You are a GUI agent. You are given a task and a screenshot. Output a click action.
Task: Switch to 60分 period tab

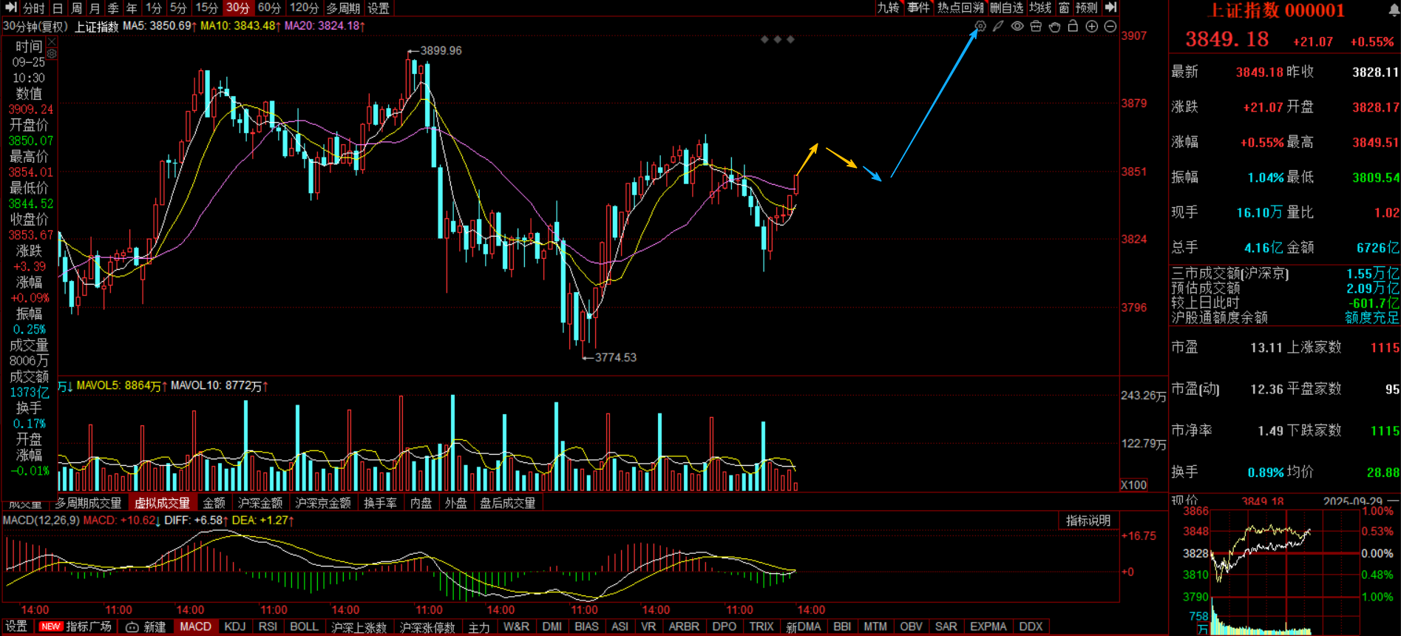click(269, 8)
